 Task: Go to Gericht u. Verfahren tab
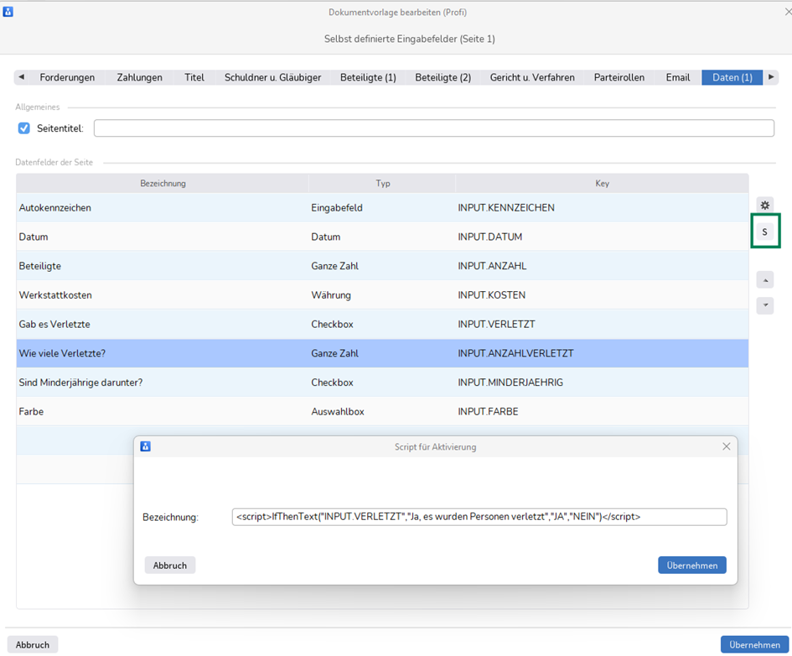(532, 77)
